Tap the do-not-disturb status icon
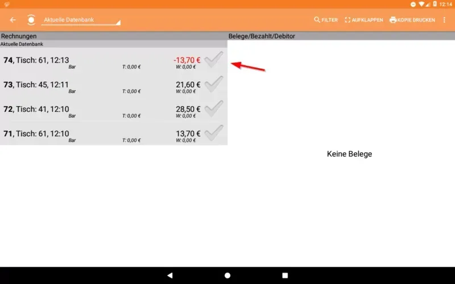The width and height of the screenshot is (455, 284). point(413,4)
